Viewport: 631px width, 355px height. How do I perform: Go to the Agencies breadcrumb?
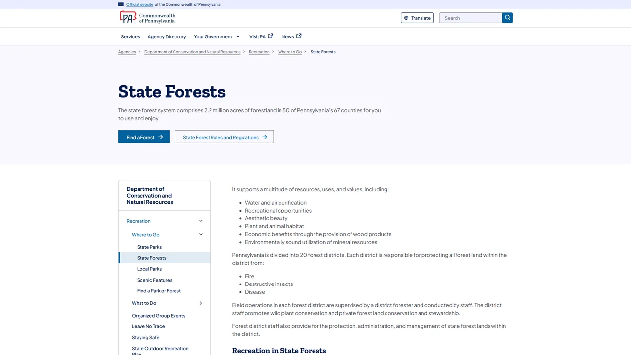pyautogui.click(x=127, y=52)
